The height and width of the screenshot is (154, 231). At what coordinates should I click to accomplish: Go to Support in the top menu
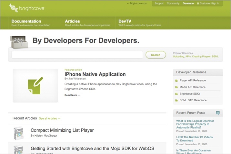click(159, 4)
